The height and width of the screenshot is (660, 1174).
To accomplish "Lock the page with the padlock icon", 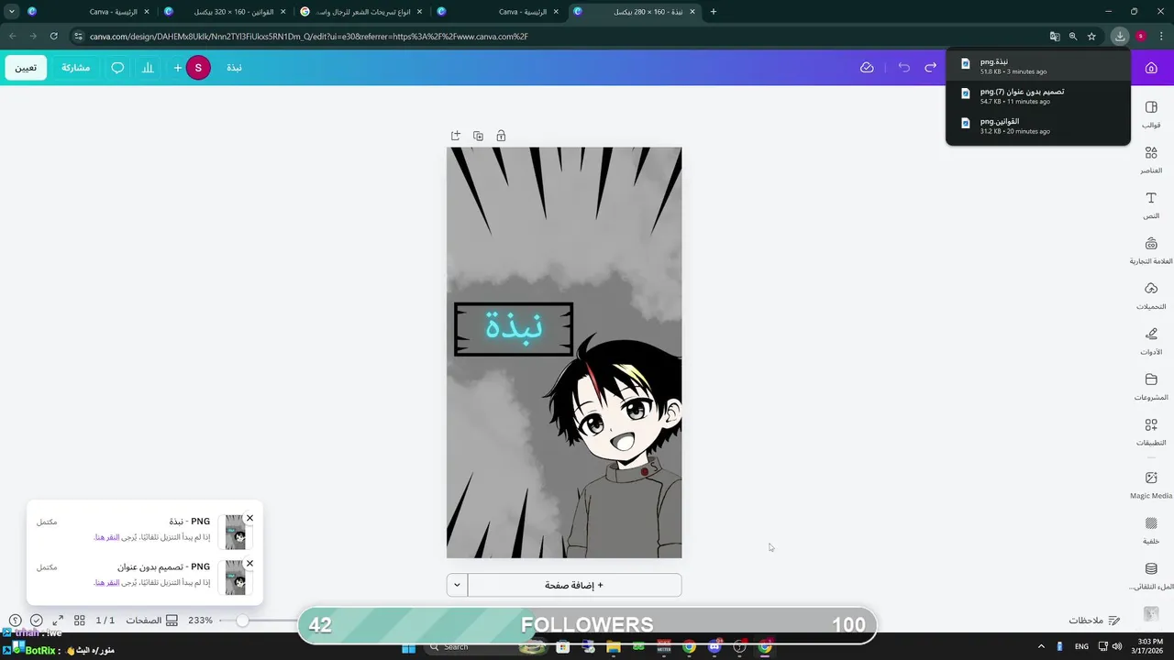I will [x=501, y=136].
